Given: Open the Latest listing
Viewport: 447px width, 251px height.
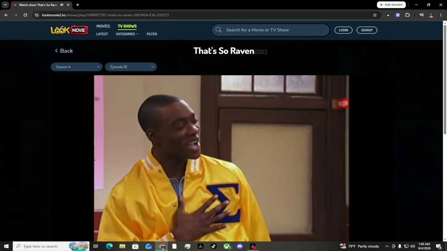Looking at the screenshot, I should pos(102,34).
